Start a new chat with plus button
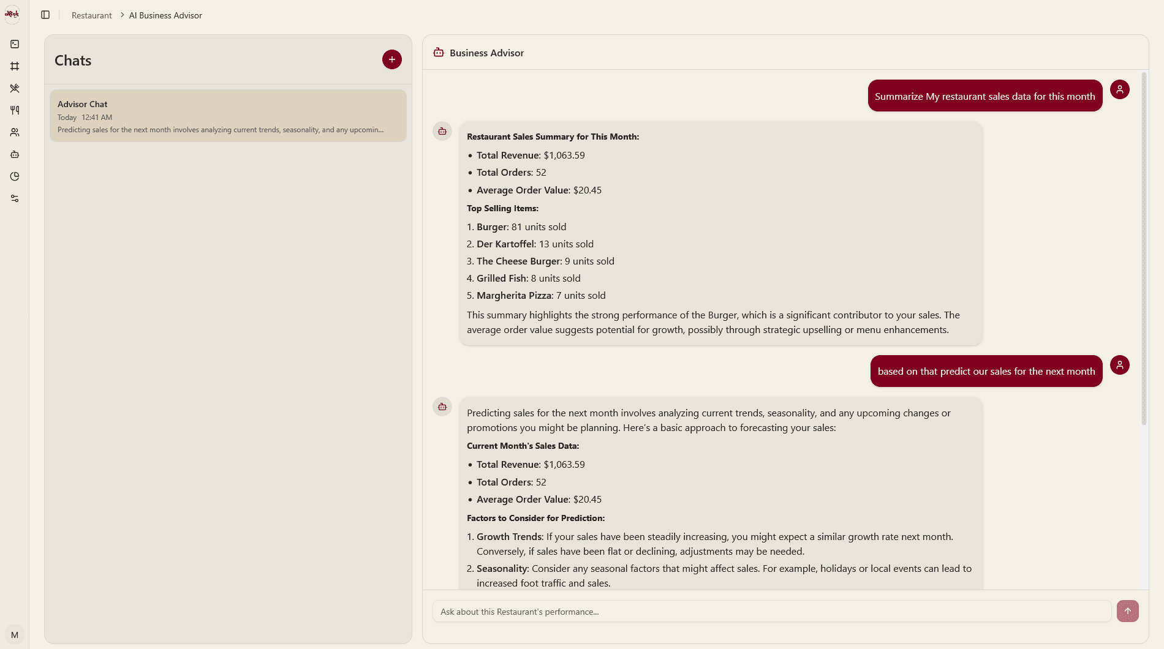This screenshot has width=1164, height=649. [x=392, y=59]
